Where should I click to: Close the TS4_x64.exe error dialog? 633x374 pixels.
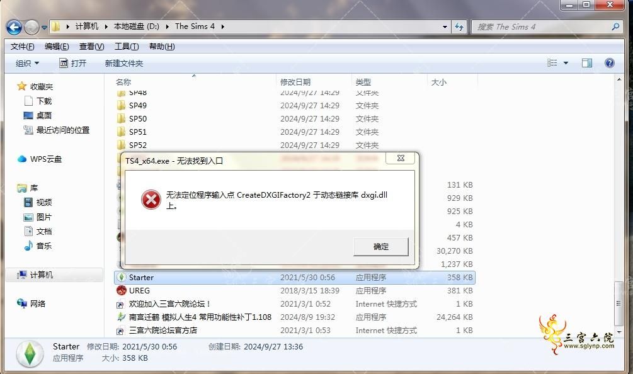401,158
